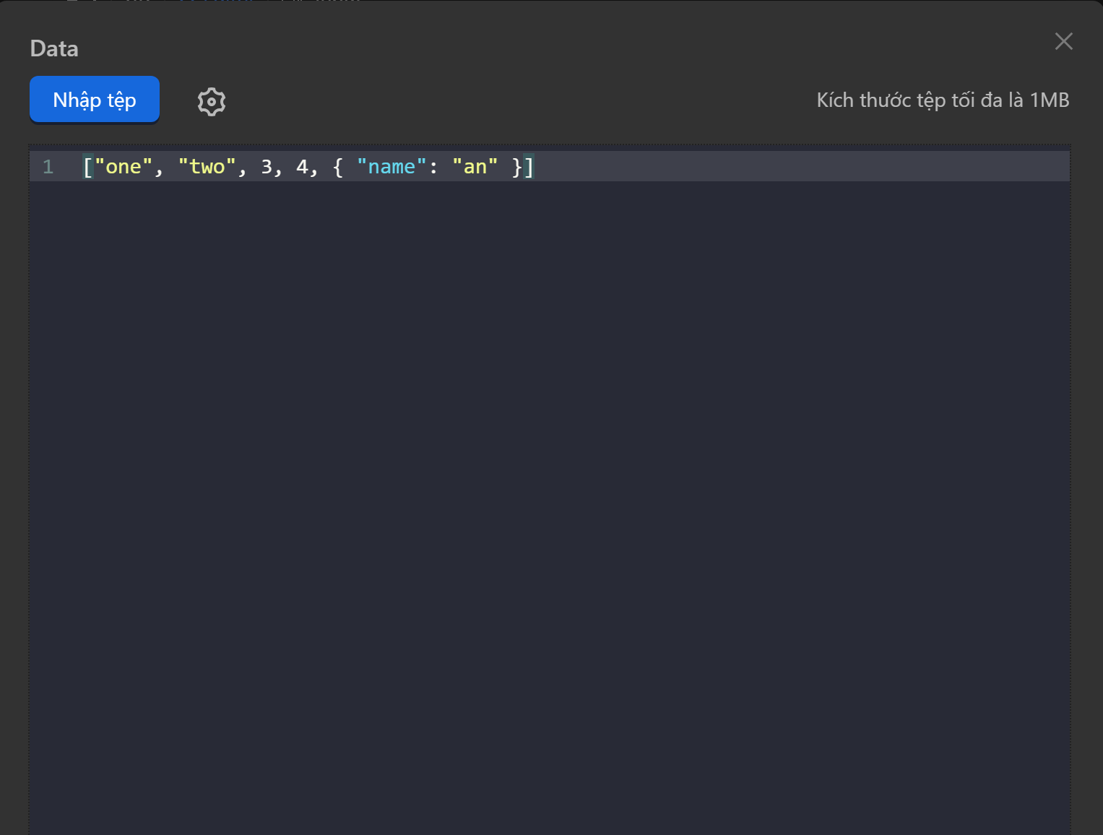Place cursor on the "two" string
Viewport: 1103px width, 835px height.
coord(207,167)
